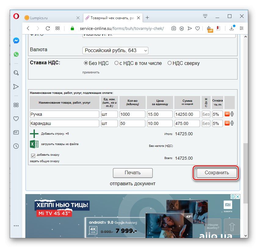This screenshot has width=258, height=248.
Task: Open the red bookmark extension icon
Action: pyautogui.click(x=218, y=28)
